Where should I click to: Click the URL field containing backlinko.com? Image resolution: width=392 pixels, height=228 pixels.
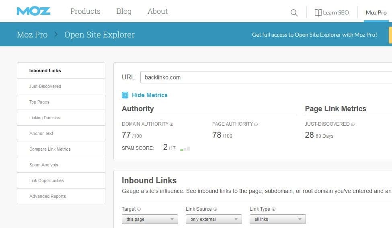[x=266, y=77]
